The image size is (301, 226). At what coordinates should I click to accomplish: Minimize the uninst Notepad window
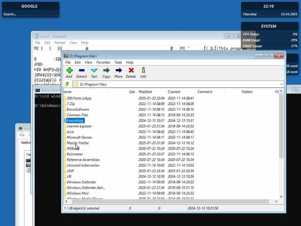point(228,36)
